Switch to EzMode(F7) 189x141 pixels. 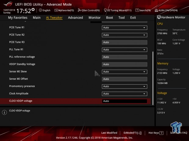coord(133,133)
